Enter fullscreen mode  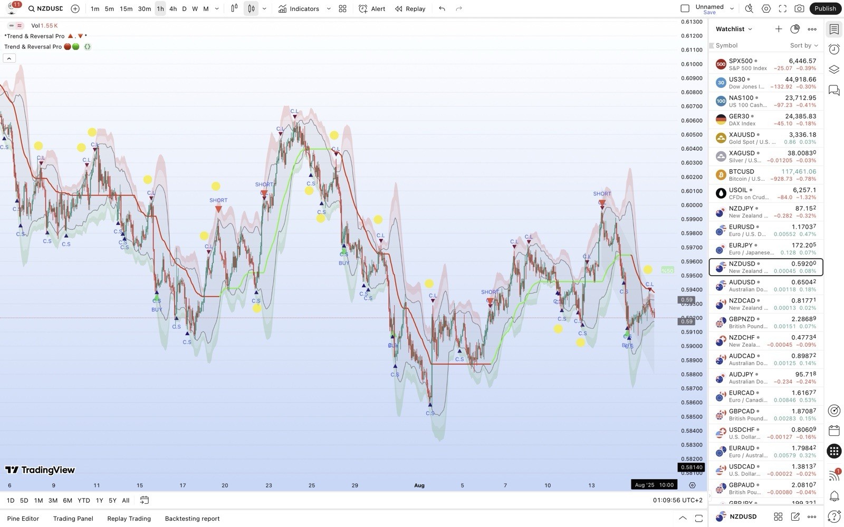pos(783,8)
